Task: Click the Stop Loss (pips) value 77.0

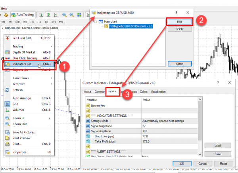Action: click(x=169, y=136)
